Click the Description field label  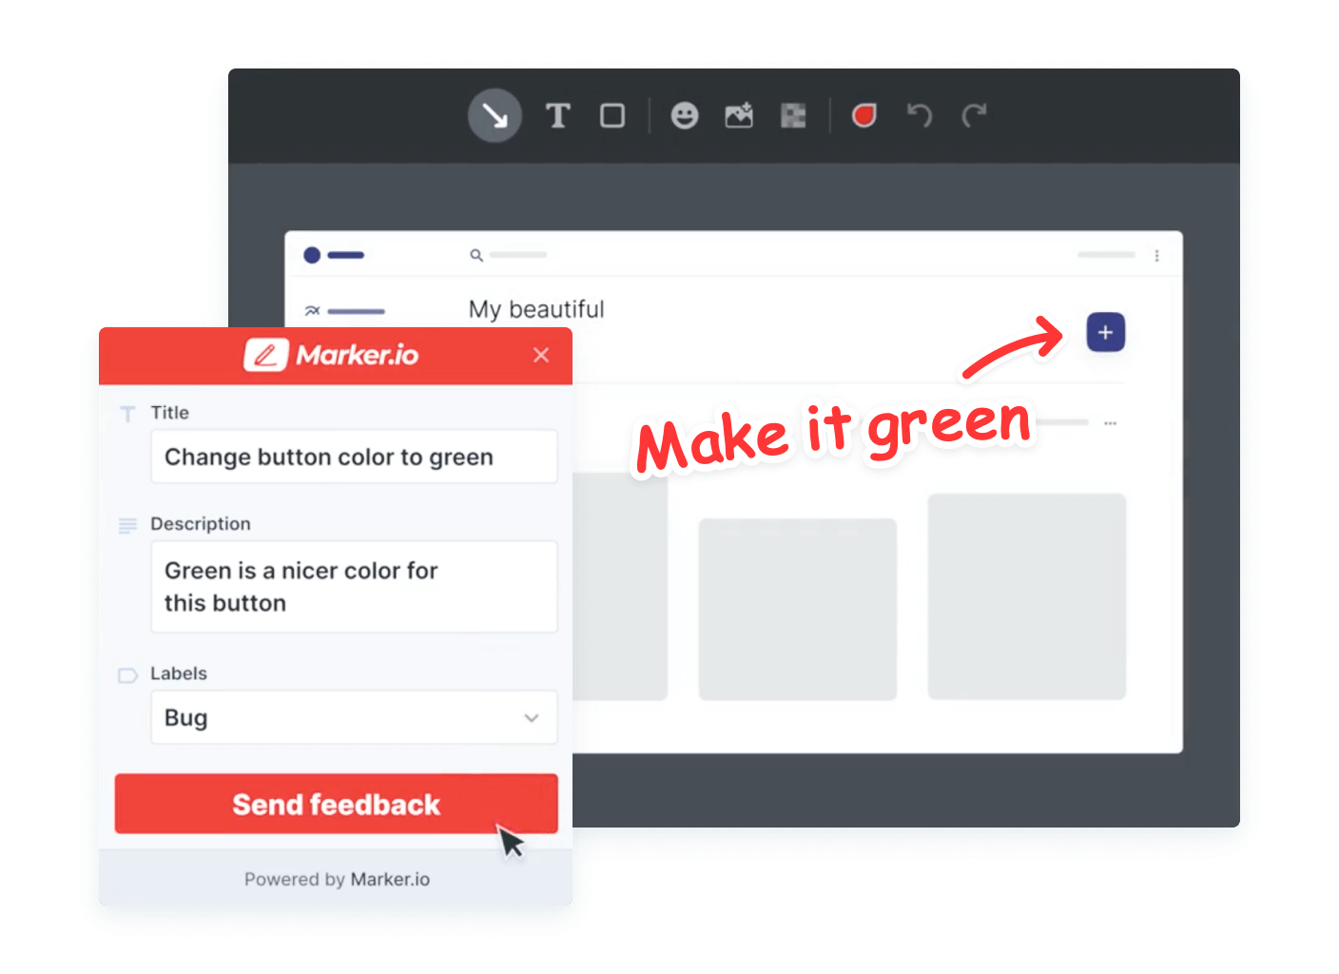tap(201, 524)
